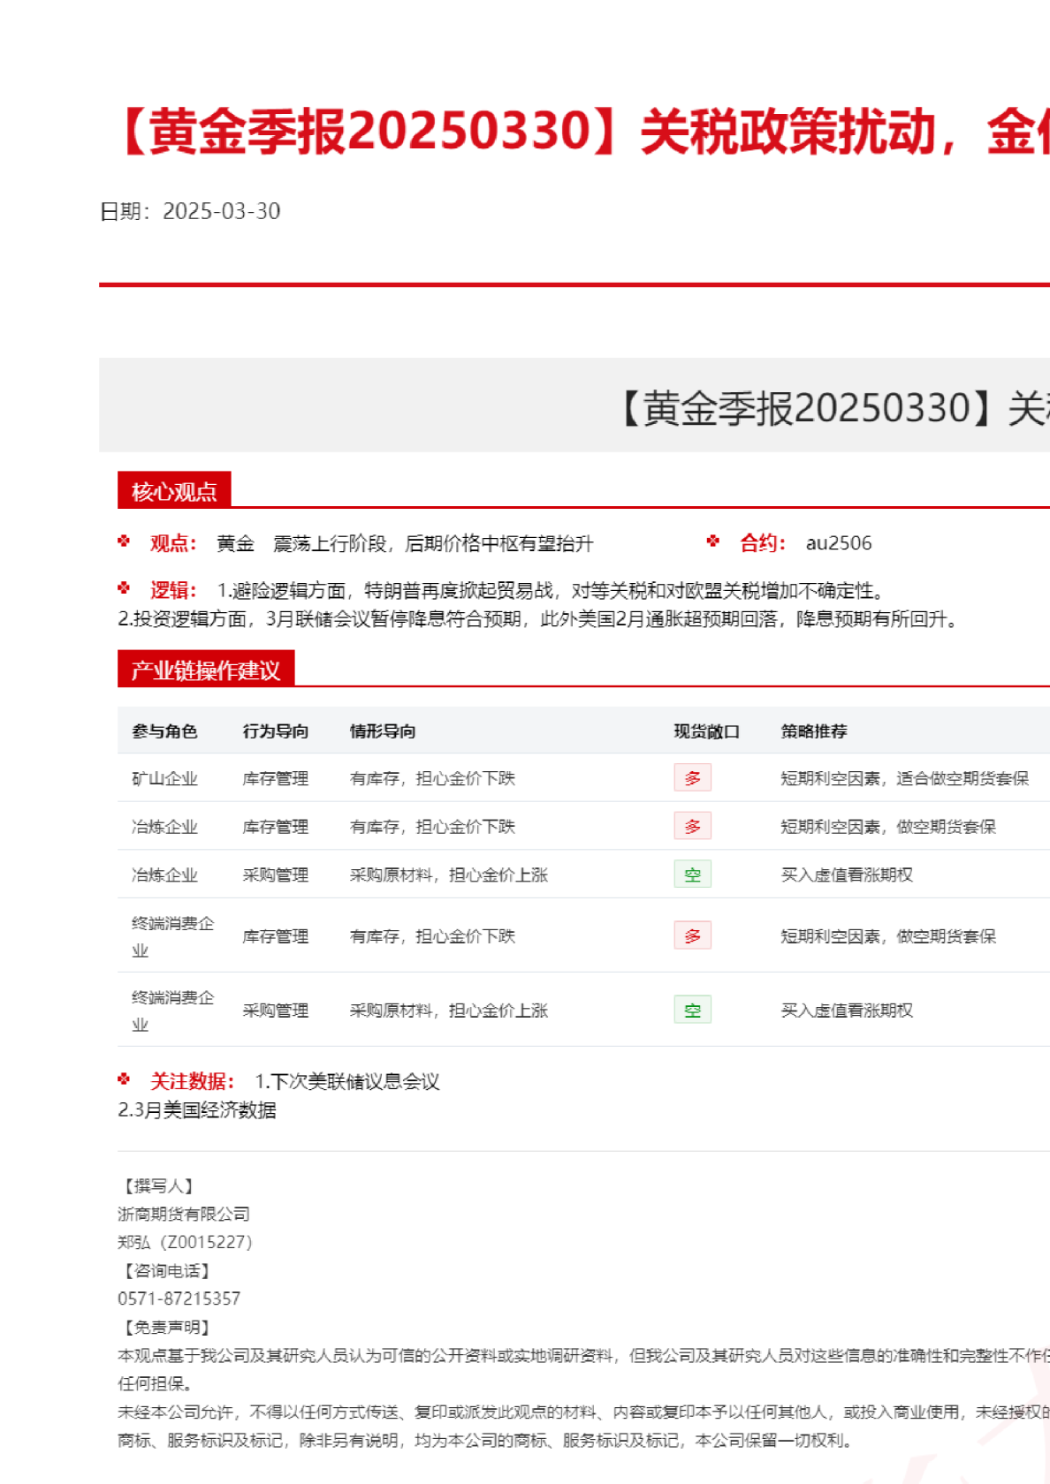Click red diamond bullet before 合约

pos(713,541)
